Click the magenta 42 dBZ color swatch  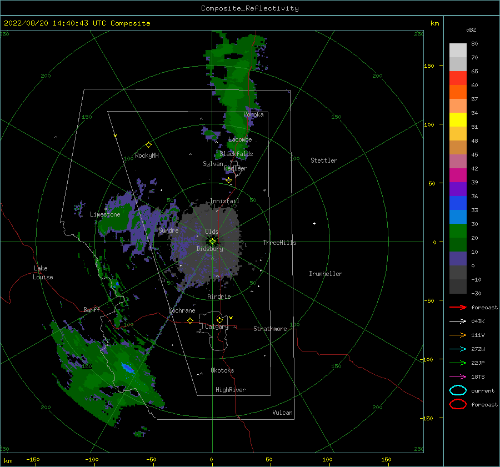click(x=458, y=175)
